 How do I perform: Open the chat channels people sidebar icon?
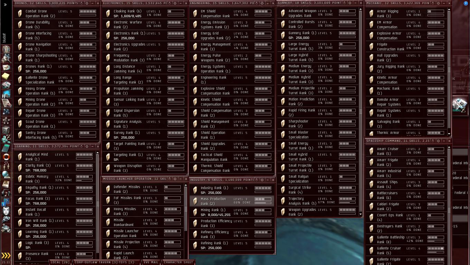(x=6, y=166)
